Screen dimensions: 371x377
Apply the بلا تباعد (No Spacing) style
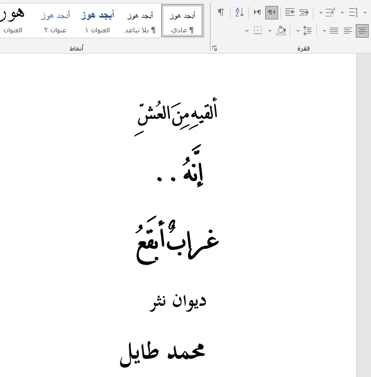coord(140,21)
